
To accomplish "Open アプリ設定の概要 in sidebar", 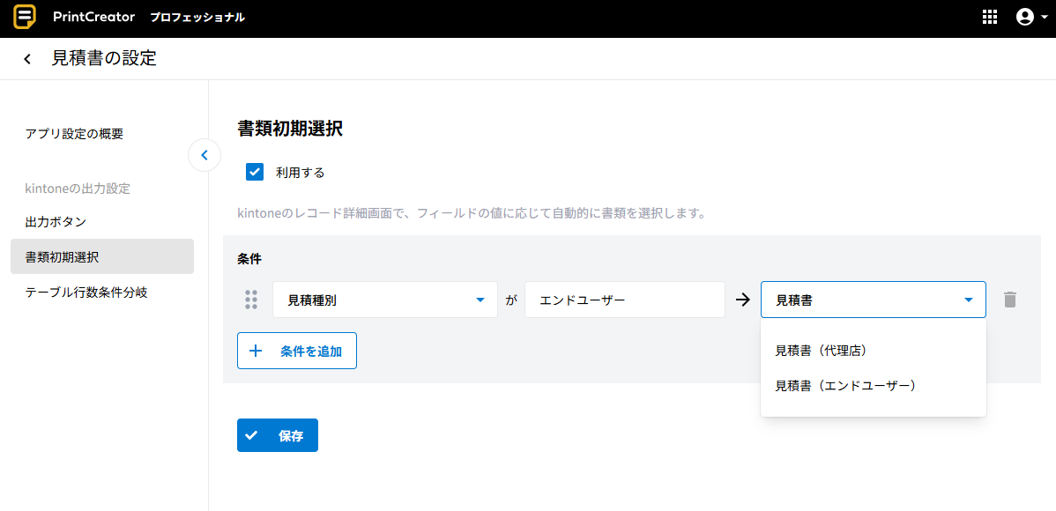I will click(74, 134).
